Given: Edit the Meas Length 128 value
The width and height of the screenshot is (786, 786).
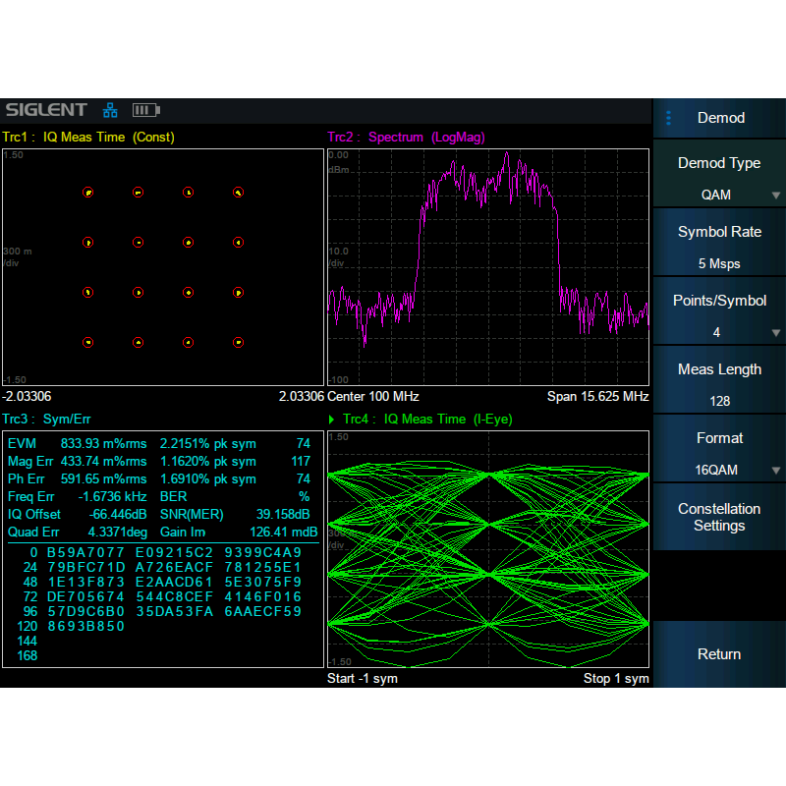Looking at the screenshot, I should (719, 384).
